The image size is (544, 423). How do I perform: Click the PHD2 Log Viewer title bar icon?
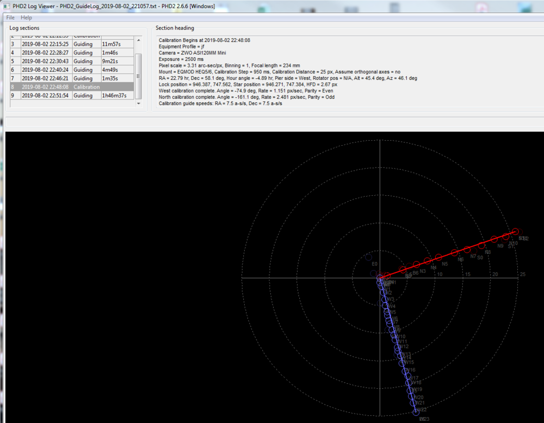(6, 6)
